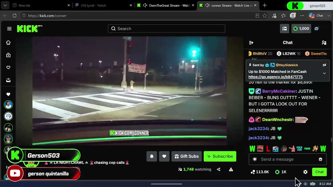
Task: Select the last green W quick emote
Action: 323,149
